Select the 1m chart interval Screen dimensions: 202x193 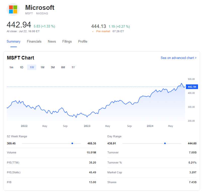(x=11, y=67)
